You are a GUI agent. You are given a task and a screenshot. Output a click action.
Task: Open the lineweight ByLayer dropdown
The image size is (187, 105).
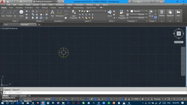tap(138, 14)
